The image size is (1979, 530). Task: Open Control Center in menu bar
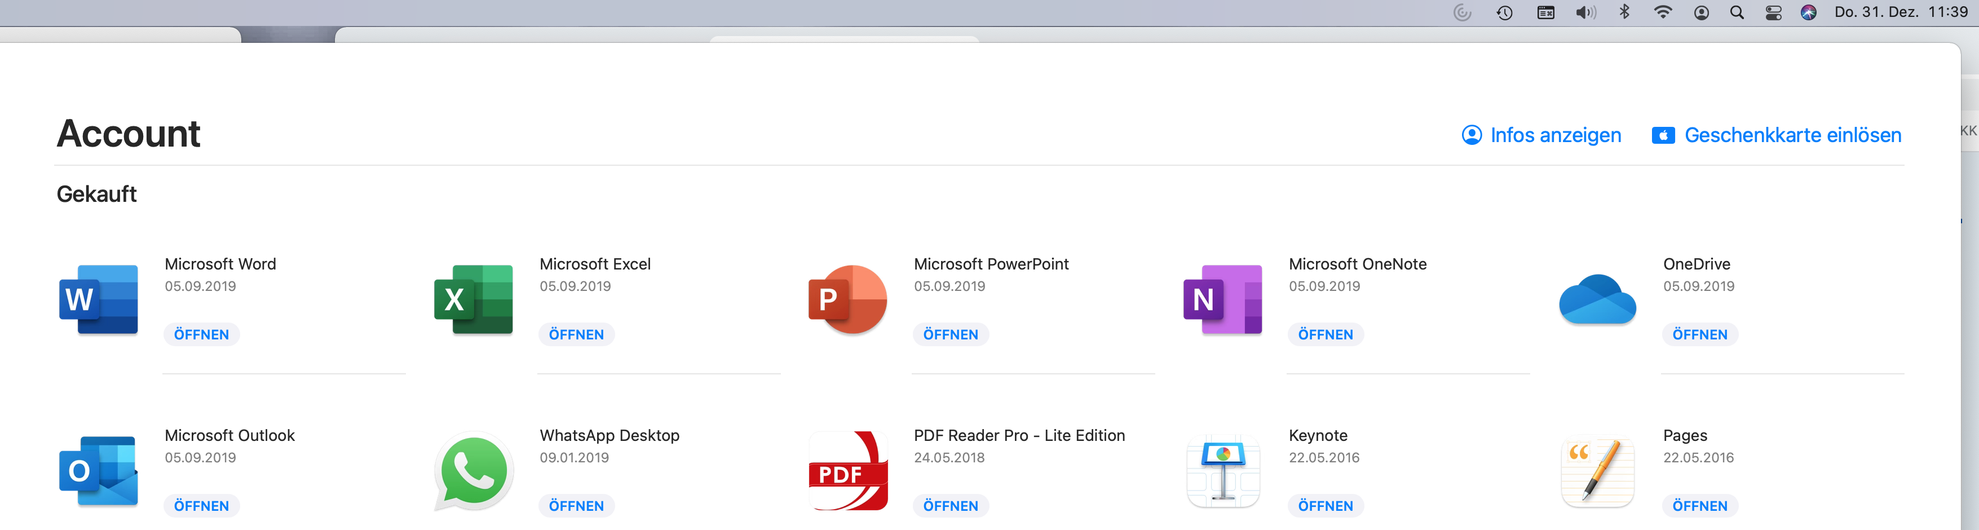point(1773,12)
